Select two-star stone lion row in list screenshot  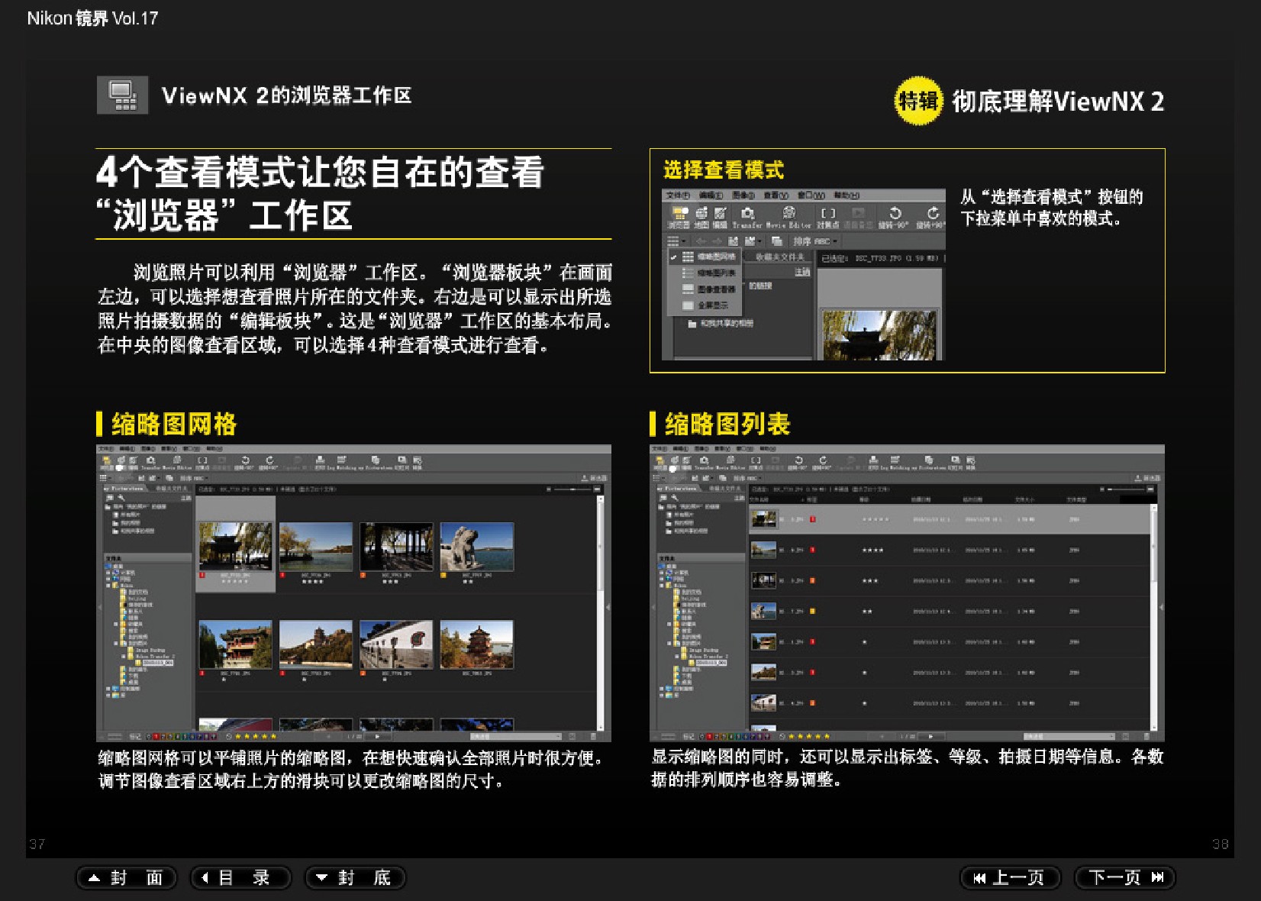point(949,612)
